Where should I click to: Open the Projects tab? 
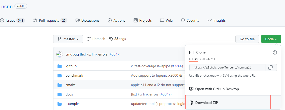click(143, 20)
